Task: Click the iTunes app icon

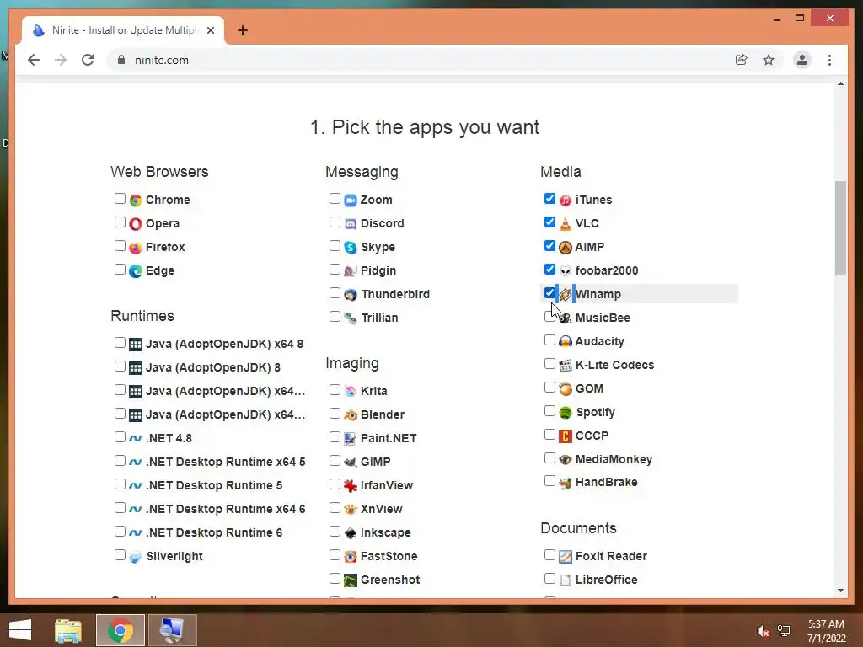Action: 566,201
